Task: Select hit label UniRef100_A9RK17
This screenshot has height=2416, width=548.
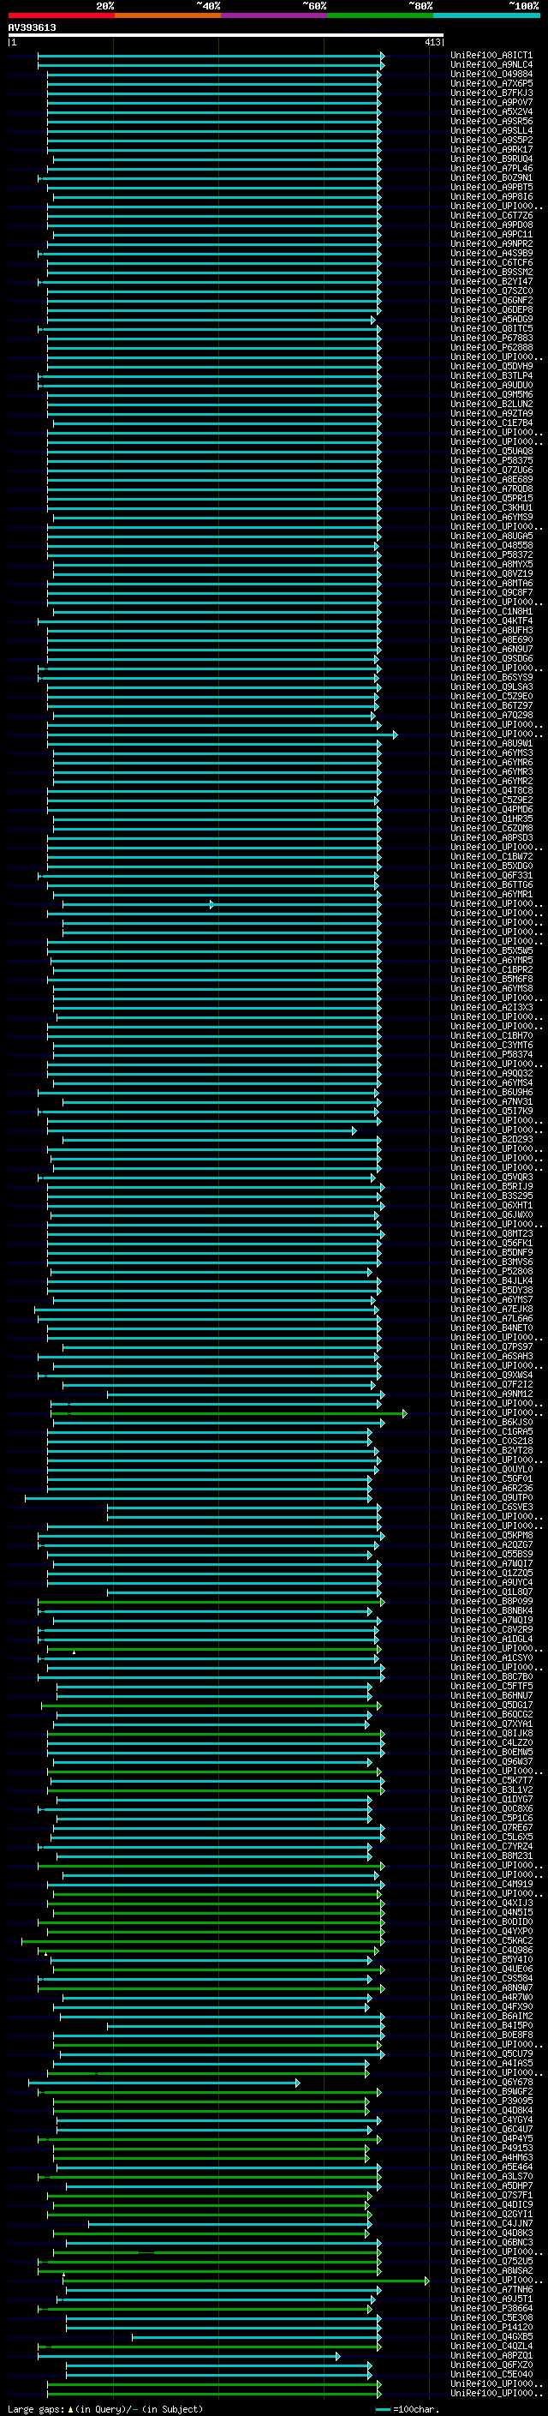Action: click(x=491, y=149)
